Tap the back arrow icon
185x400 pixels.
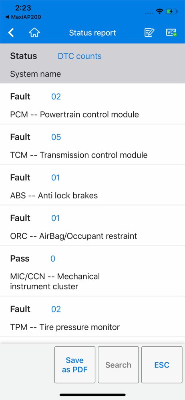click(11, 33)
